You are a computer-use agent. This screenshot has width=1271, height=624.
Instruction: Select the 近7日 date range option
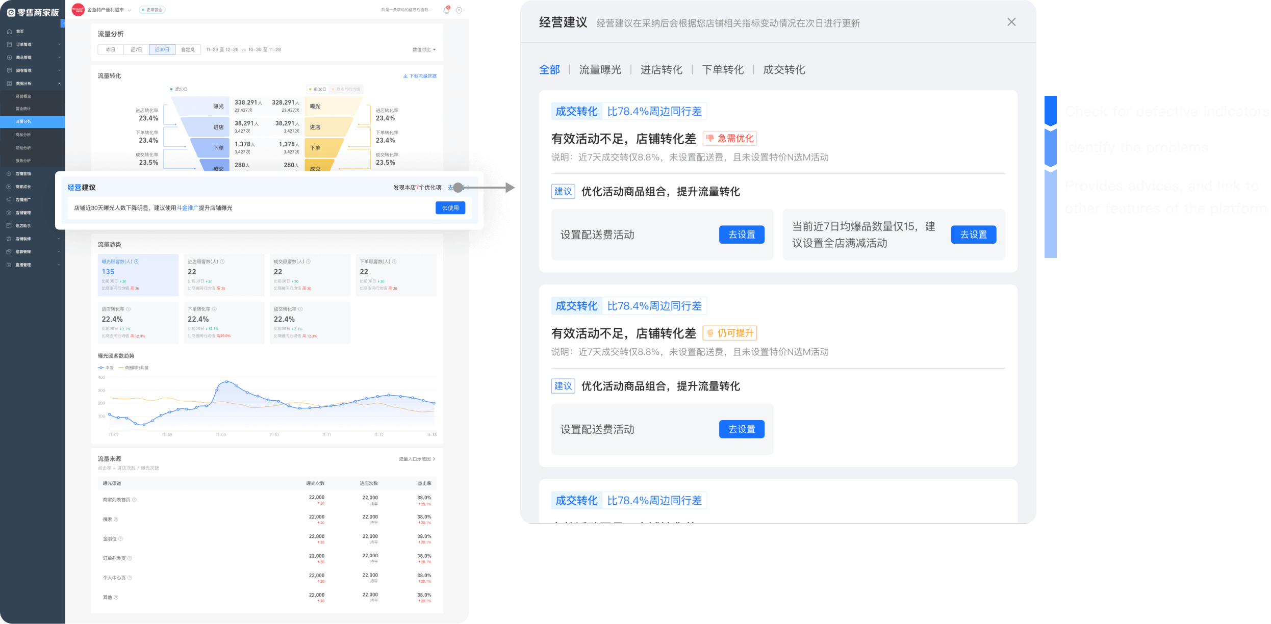tap(136, 49)
